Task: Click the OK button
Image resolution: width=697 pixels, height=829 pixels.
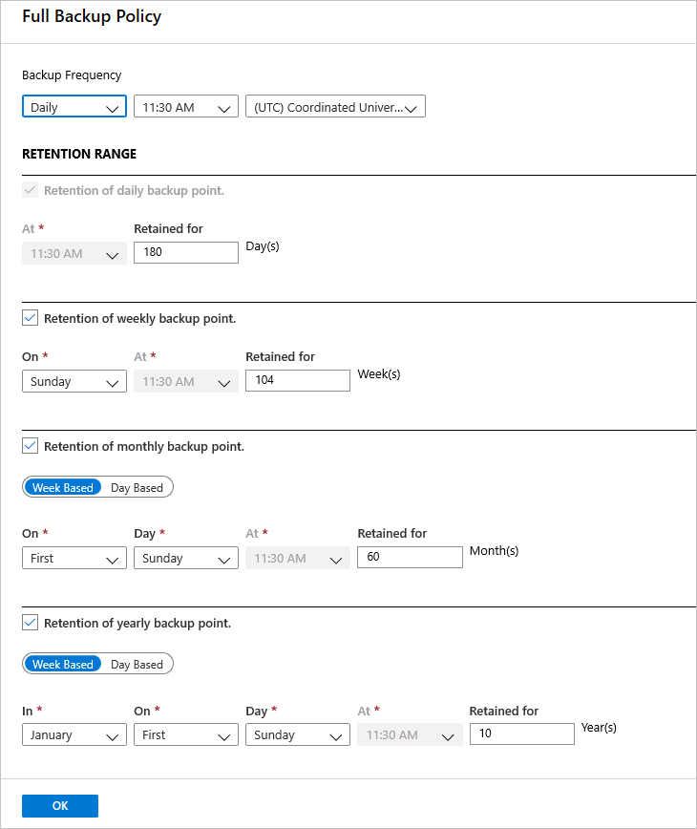Action: (59, 805)
